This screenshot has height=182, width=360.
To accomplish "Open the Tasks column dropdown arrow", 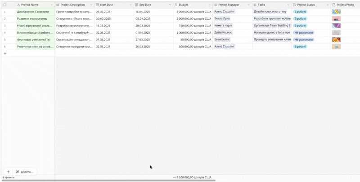I will tap(288, 5).
